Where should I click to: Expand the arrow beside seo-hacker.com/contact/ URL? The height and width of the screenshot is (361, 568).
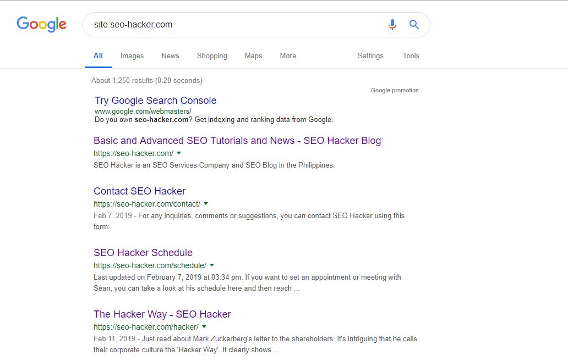pos(206,204)
